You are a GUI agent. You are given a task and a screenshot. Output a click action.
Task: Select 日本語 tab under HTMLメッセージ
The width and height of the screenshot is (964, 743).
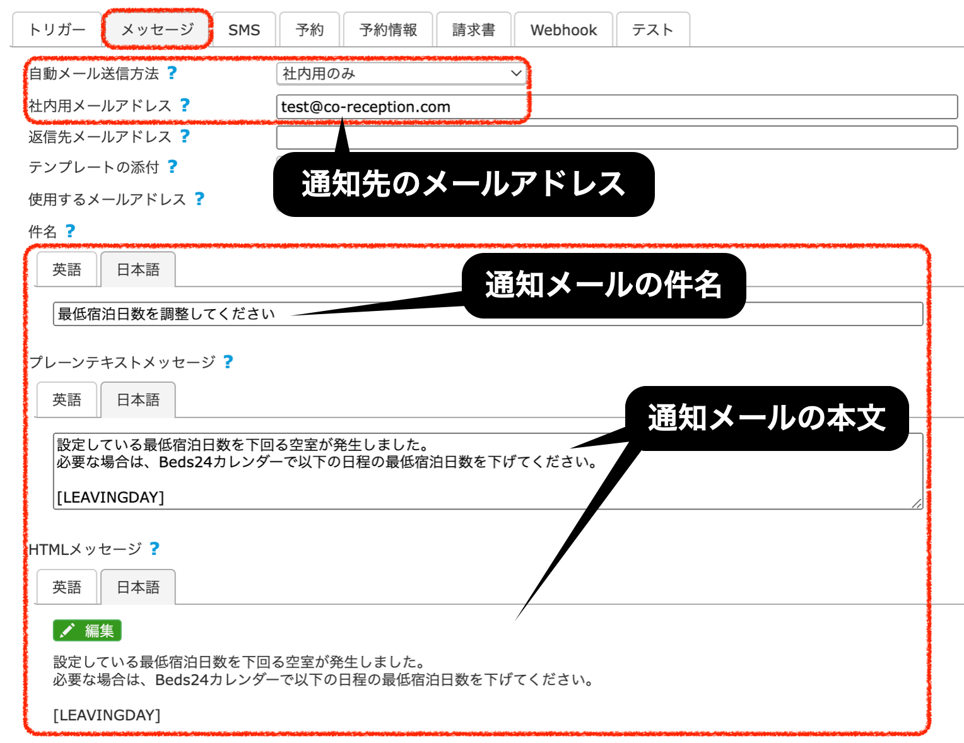(x=138, y=587)
